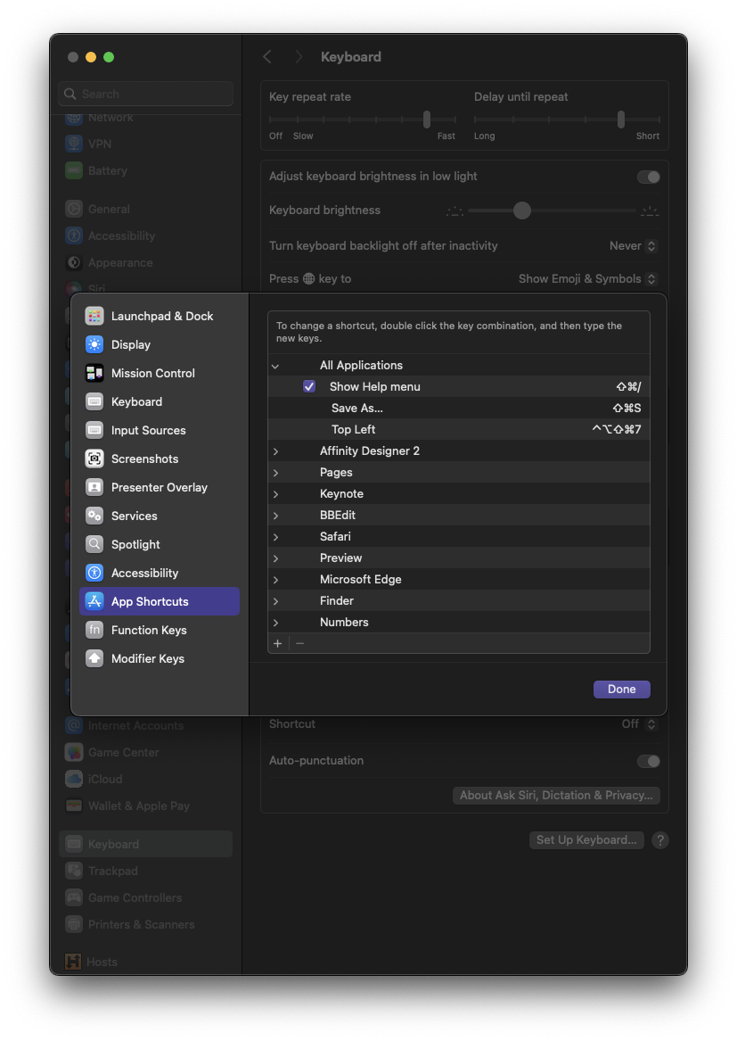Open Mission Control shortcuts icon

click(94, 373)
